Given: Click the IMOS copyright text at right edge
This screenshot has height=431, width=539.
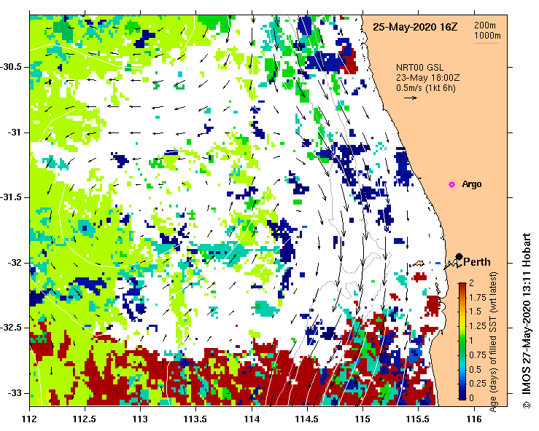Looking at the screenshot, I should point(527,321).
